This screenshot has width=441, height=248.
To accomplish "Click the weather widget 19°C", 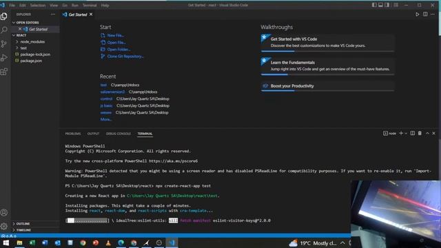I will 313,243.
